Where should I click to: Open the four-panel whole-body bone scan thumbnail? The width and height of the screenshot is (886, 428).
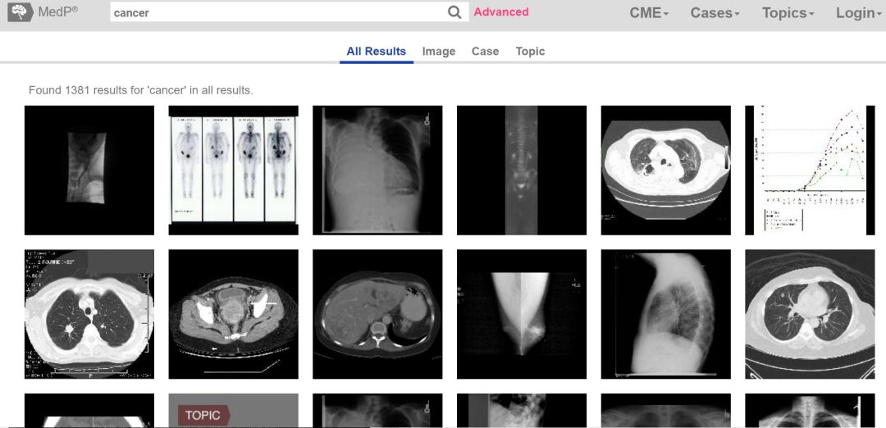click(233, 170)
